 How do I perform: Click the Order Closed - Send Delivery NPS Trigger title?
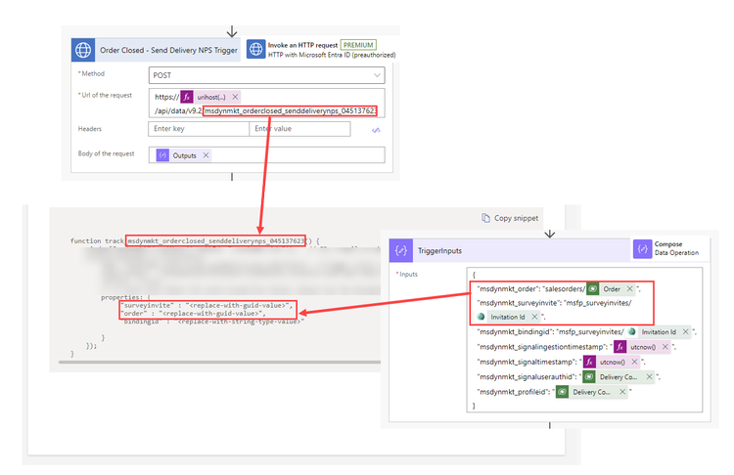(168, 50)
